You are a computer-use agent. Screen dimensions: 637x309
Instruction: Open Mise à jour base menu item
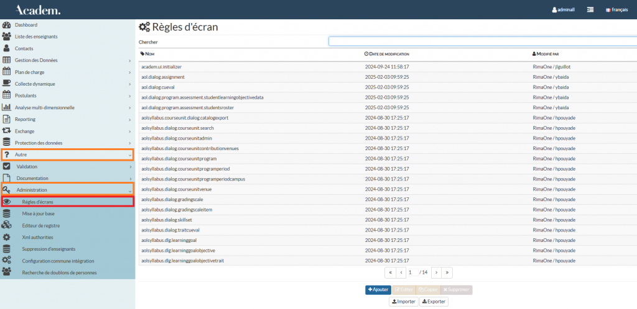click(39, 213)
